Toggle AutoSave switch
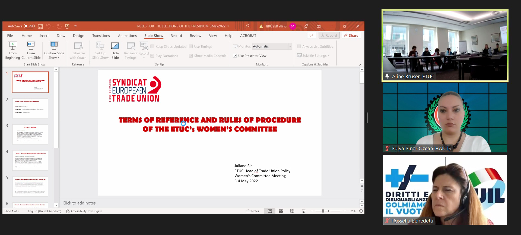The height and width of the screenshot is (235, 521). [x=29, y=26]
